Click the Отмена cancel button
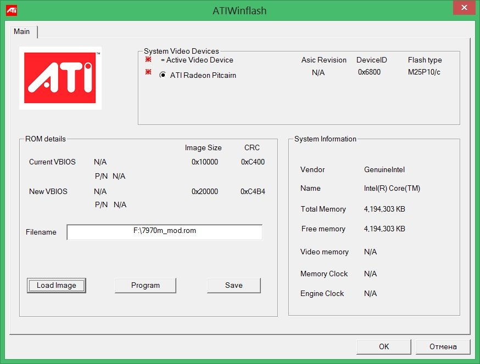This screenshot has width=480, height=364. pos(443,346)
